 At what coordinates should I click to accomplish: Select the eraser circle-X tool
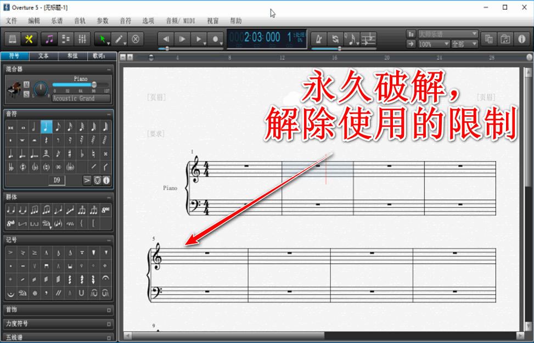(x=135, y=39)
